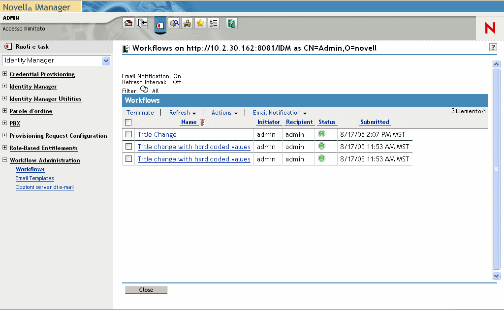This screenshot has height=310, width=504.
Task: Check the last Title change with hard coded values row
Action: 128,158
